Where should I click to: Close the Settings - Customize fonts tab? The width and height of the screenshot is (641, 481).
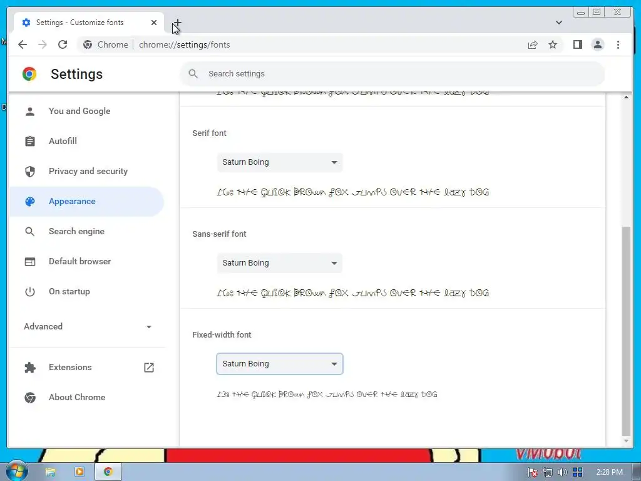click(154, 23)
